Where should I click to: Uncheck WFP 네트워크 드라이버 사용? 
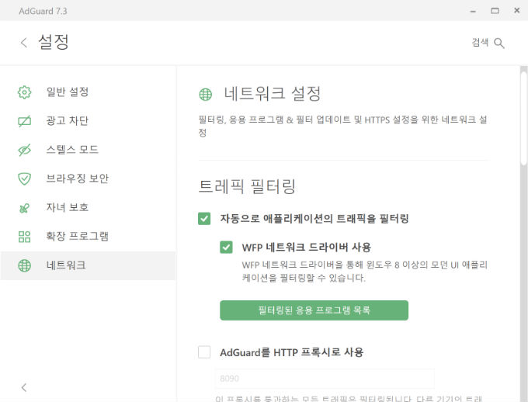pos(226,247)
